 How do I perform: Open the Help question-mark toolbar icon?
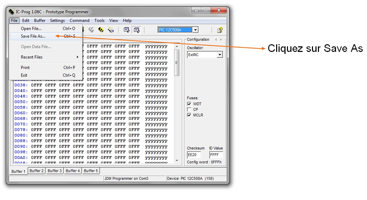[x=220, y=30]
